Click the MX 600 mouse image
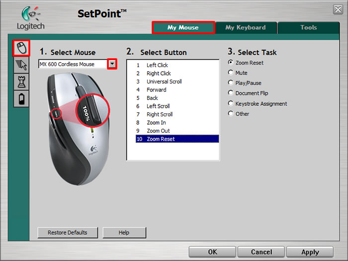The image size is (348, 261). tap(78, 129)
